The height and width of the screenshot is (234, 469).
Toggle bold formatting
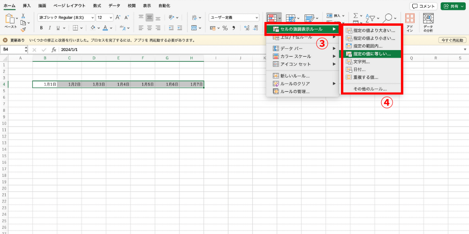point(41,28)
